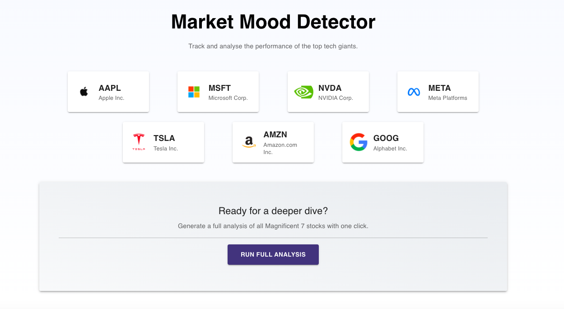Image resolution: width=564 pixels, height=309 pixels.
Task: Click the Amazon smile logo
Action: click(248, 142)
